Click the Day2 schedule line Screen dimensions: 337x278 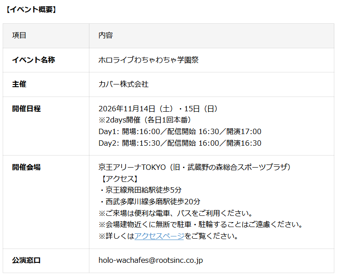180,143
